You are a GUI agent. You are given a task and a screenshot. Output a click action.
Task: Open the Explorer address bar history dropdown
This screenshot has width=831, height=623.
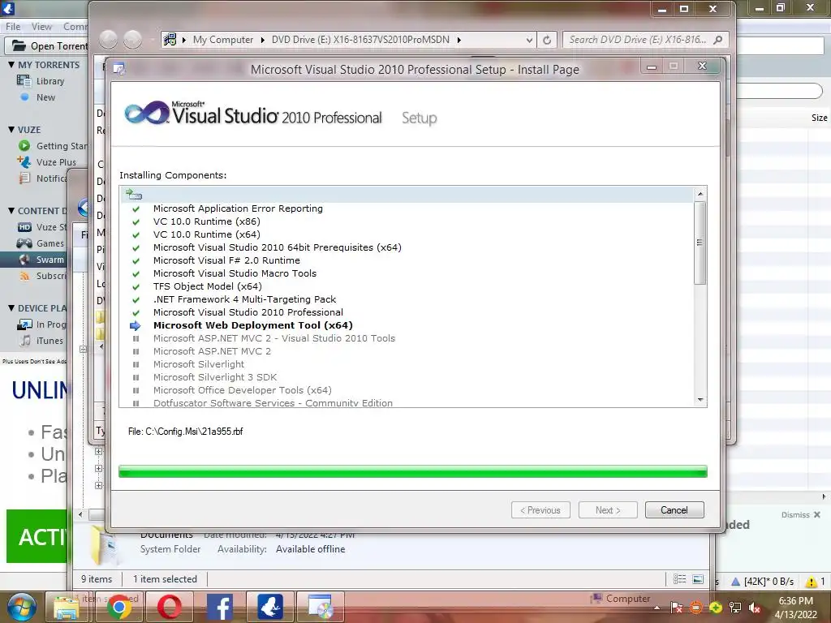[529, 40]
